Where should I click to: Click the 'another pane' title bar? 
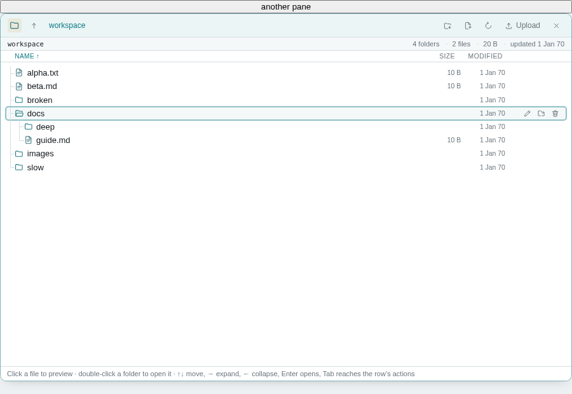286,6
